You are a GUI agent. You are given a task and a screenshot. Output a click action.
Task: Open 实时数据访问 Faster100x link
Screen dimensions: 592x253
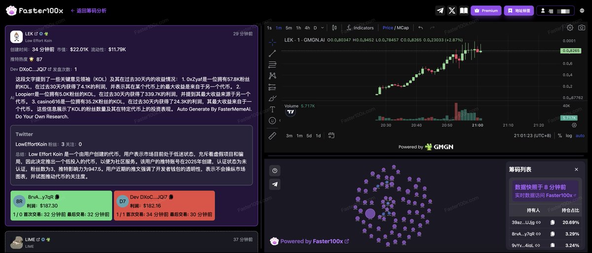click(546, 195)
